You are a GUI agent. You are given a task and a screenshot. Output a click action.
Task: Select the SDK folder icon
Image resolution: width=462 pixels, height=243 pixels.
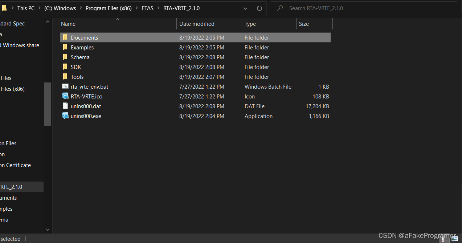coord(65,67)
